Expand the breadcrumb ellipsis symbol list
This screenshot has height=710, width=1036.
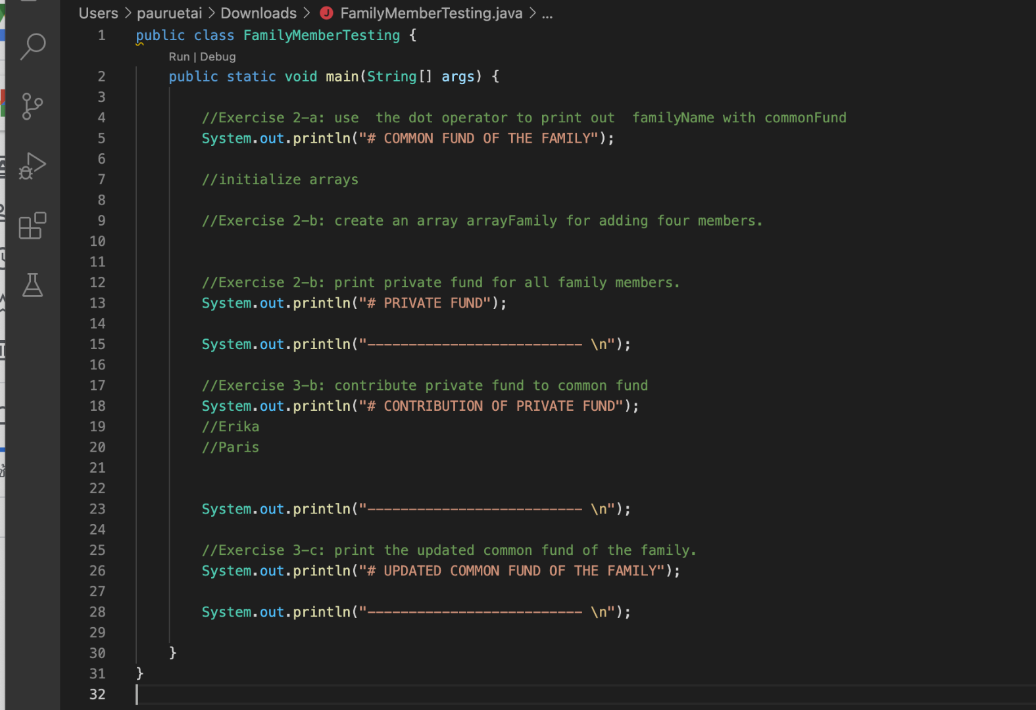click(x=547, y=13)
